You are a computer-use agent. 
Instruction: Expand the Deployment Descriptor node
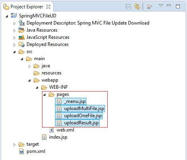tap(14, 23)
